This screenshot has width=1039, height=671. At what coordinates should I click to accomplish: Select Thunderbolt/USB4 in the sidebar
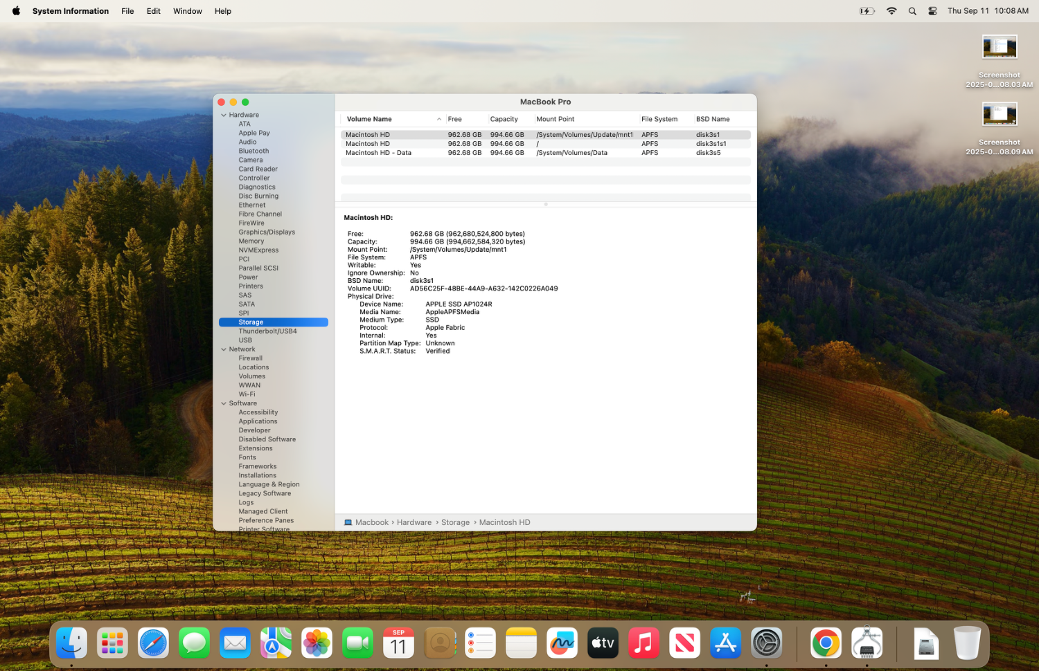267,331
